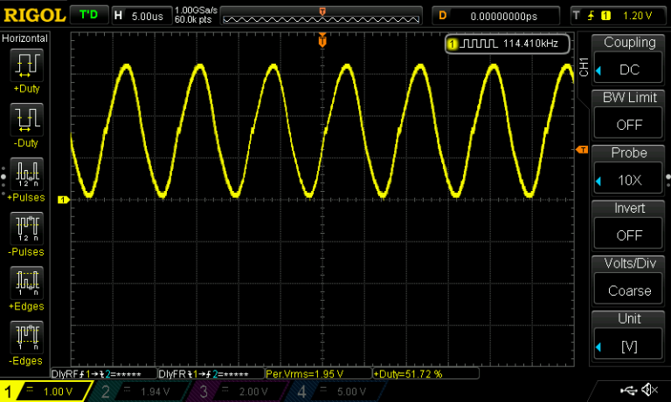Expand the Unit [V] selector

pos(628,337)
